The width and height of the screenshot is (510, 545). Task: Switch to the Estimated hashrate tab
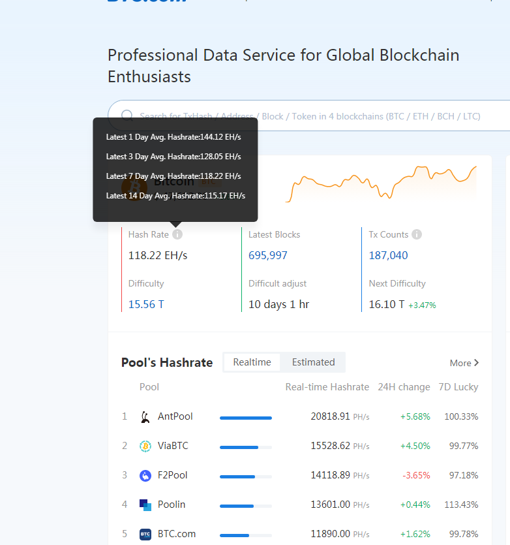pyautogui.click(x=313, y=362)
